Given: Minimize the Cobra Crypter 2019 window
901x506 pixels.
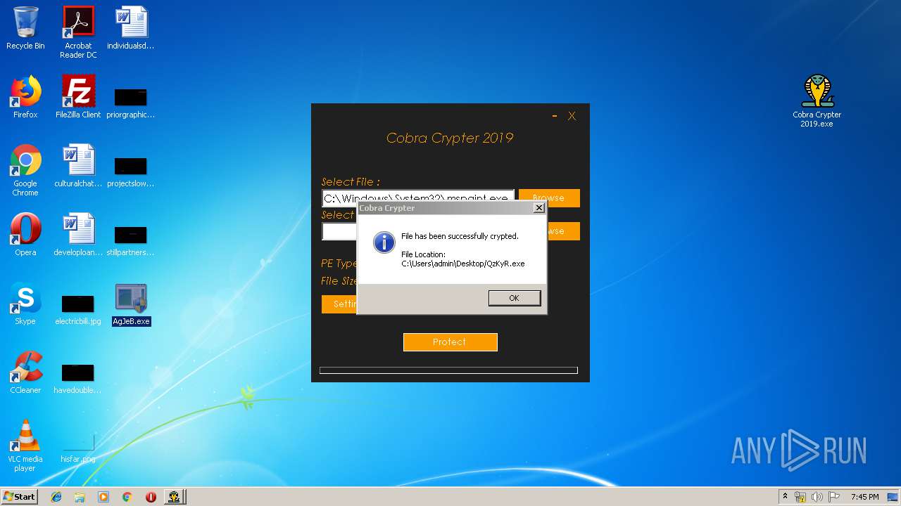Looking at the screenshot, I should pyautogui.click(x=555, y=116).
